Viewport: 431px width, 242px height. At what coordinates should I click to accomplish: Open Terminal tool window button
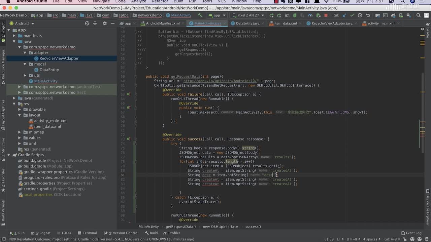[x=87, y=233]
